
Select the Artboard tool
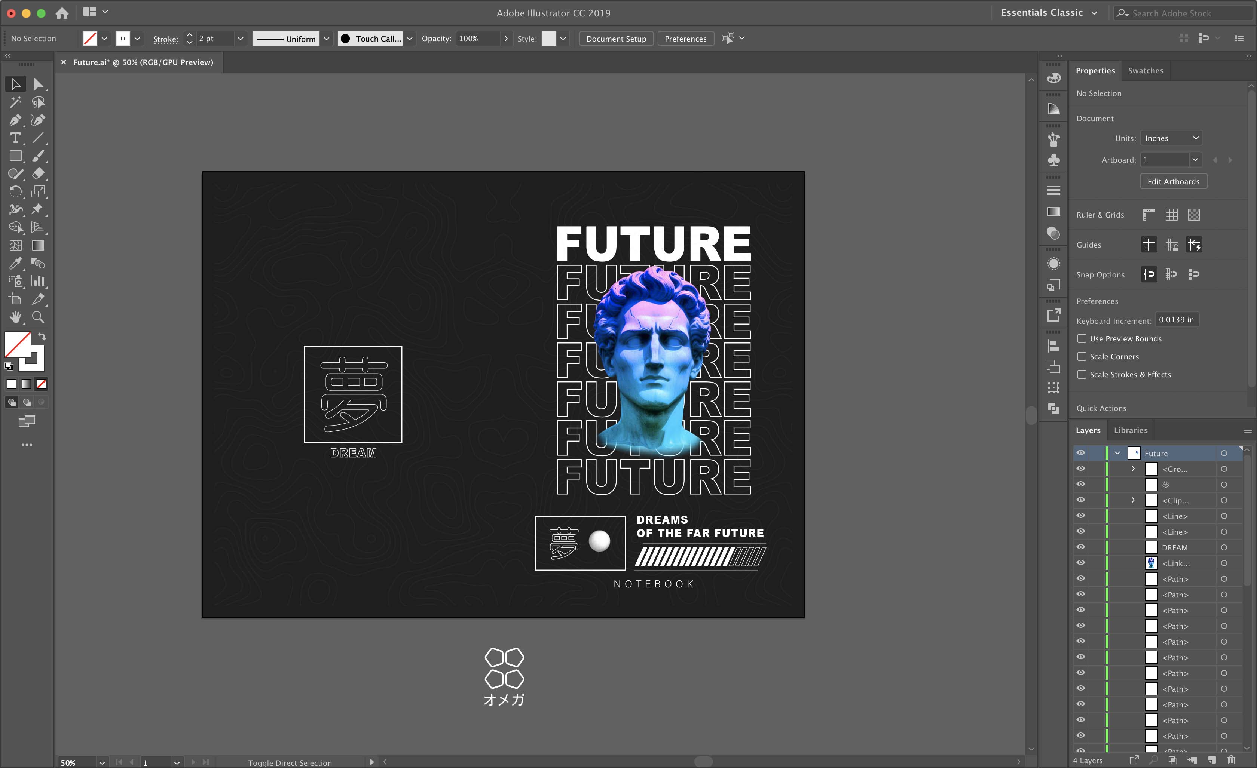pos(16,299)
